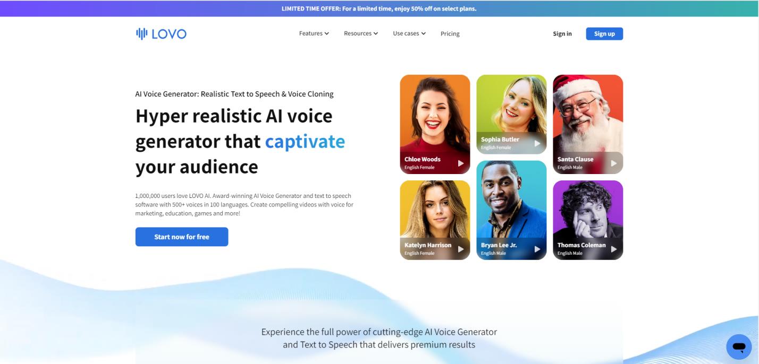Open the limited time offer banner

pyautogui.click(x=379, y=8)
